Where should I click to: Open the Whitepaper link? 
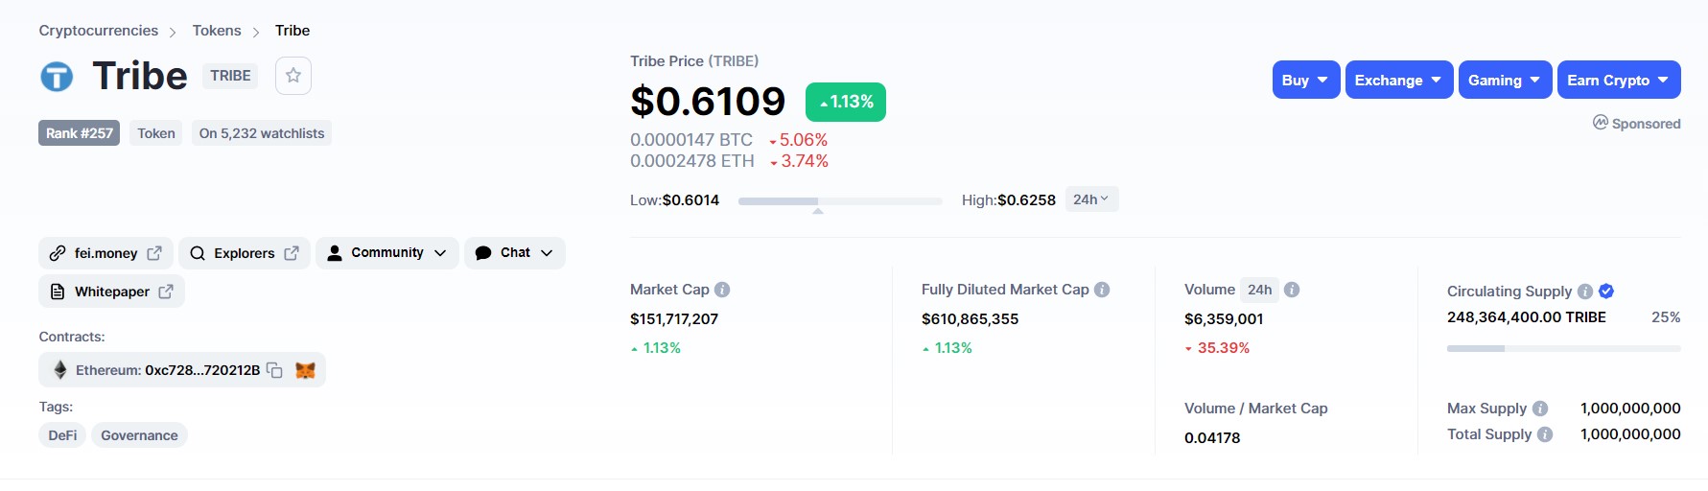pyautogui.click(x=111, y=292)
